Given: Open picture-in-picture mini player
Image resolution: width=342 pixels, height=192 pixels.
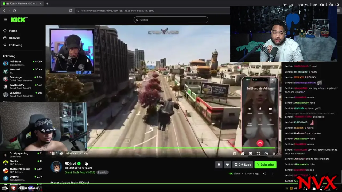Looking at the screenshot, I should (235, 154).
